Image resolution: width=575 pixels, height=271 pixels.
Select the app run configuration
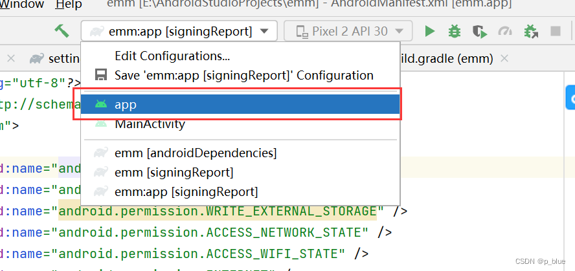[240, 104]
